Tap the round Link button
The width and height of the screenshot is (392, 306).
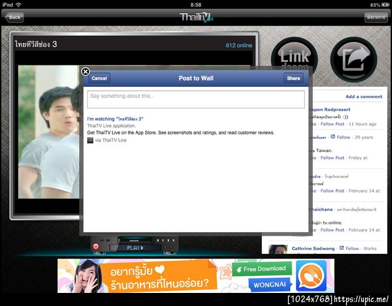[x=295, y=57]
